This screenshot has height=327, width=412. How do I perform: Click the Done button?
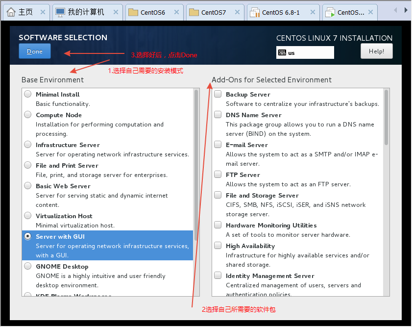(35, 51)
